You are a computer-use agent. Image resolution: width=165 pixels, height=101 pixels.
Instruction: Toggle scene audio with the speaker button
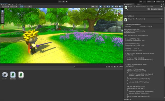104,6
